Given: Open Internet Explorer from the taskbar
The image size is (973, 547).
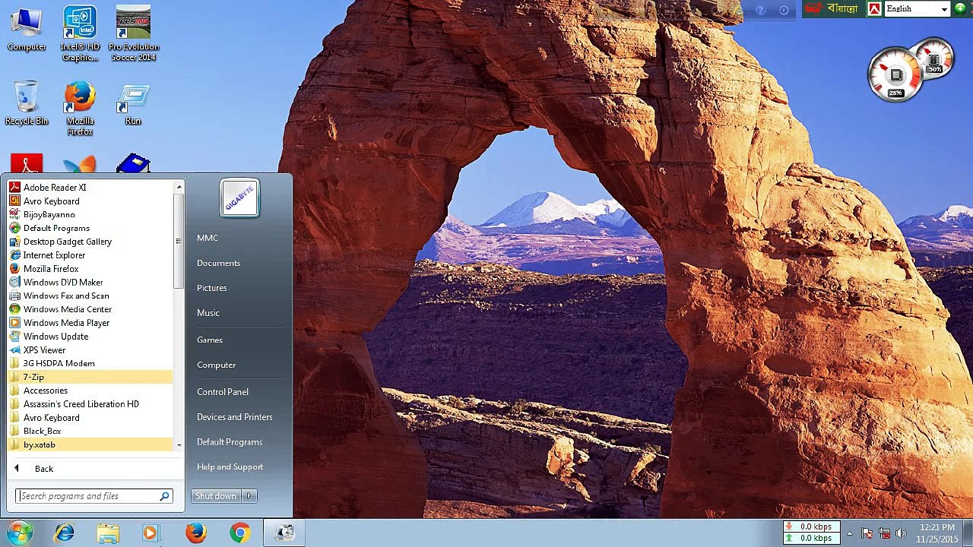Looking at the screenshot, I should tap(65, 533).
